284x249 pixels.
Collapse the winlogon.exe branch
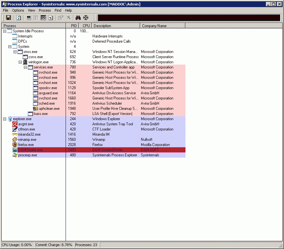click(20, 62)
